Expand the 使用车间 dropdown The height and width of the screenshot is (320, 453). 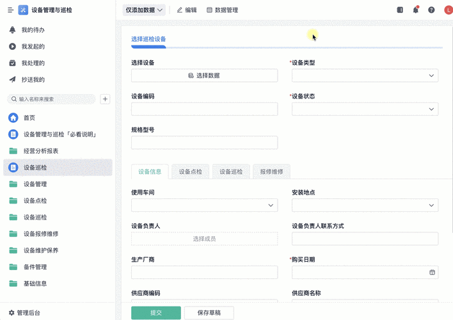click(x=205, y=205)
